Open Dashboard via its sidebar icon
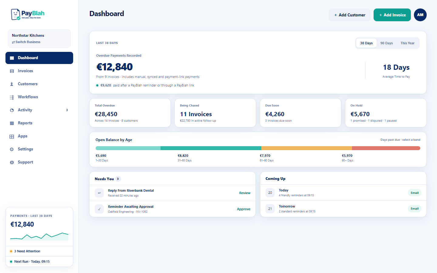Viewport: 437px width, 273px height. [x=12, y=58]
